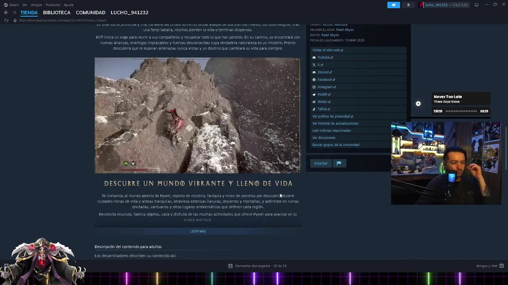Expand the lucho_941232 account dropdown
508x285 pixels.
[438, 5]
